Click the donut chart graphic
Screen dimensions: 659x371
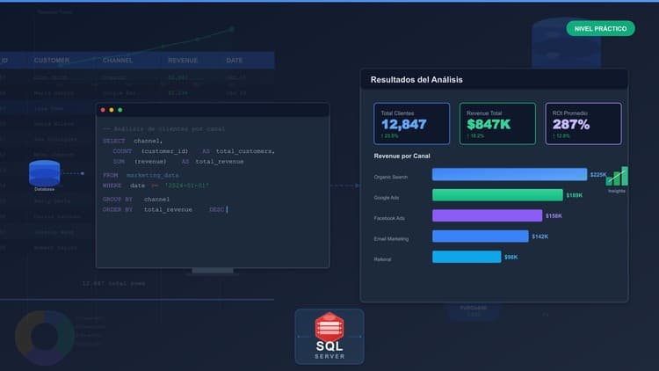tap(45, 337)
